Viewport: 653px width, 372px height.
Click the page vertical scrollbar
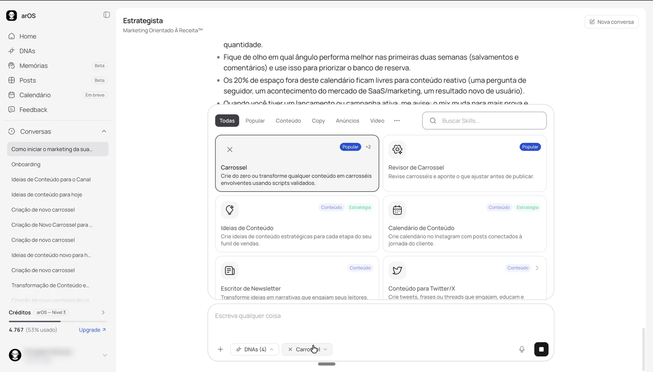(x=644, y=349)
